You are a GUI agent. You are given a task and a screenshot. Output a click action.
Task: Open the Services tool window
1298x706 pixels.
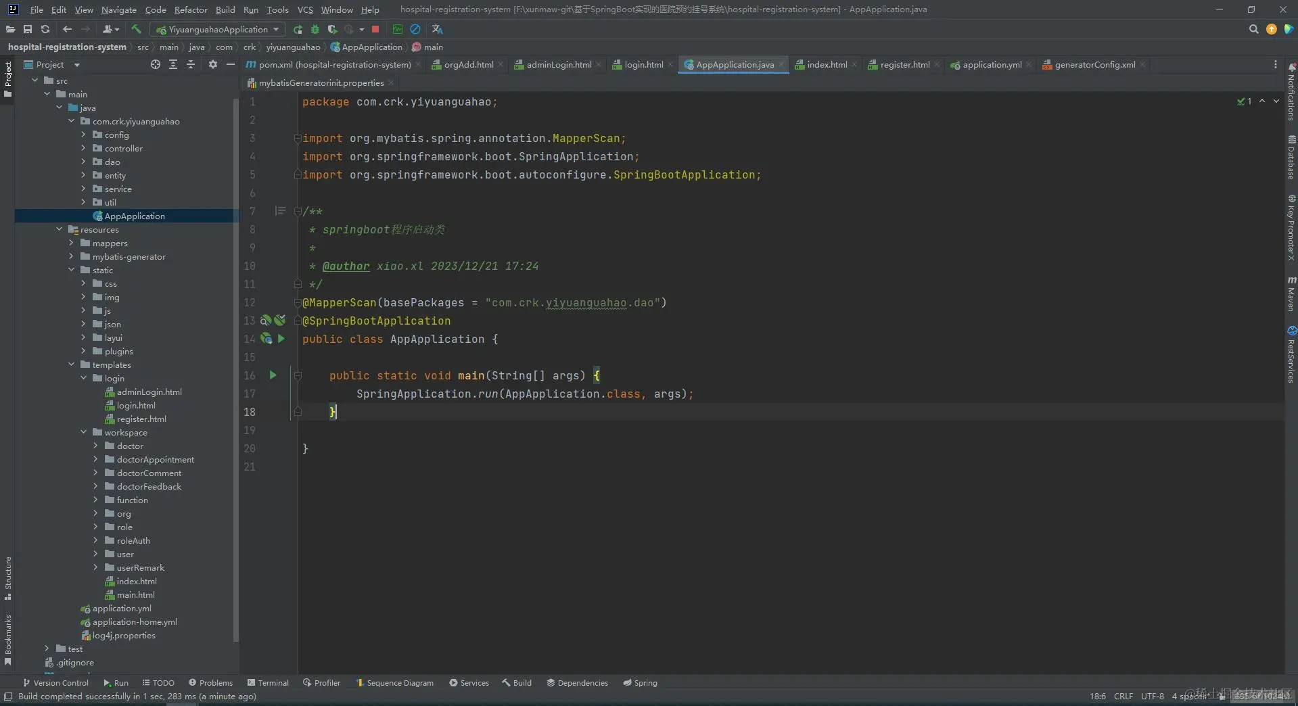(x=469, y=682)
